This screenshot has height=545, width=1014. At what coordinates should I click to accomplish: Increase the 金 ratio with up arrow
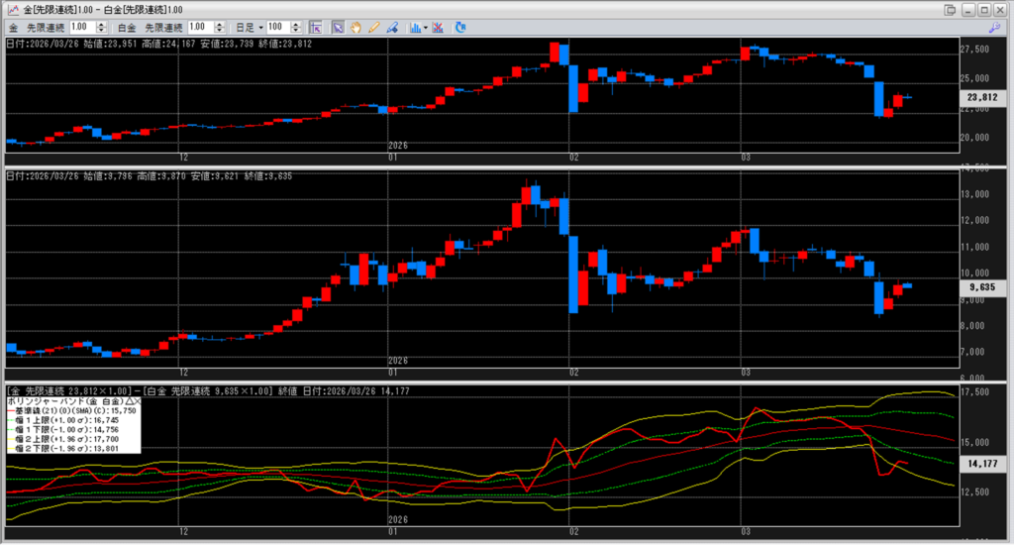pos(101,25)
